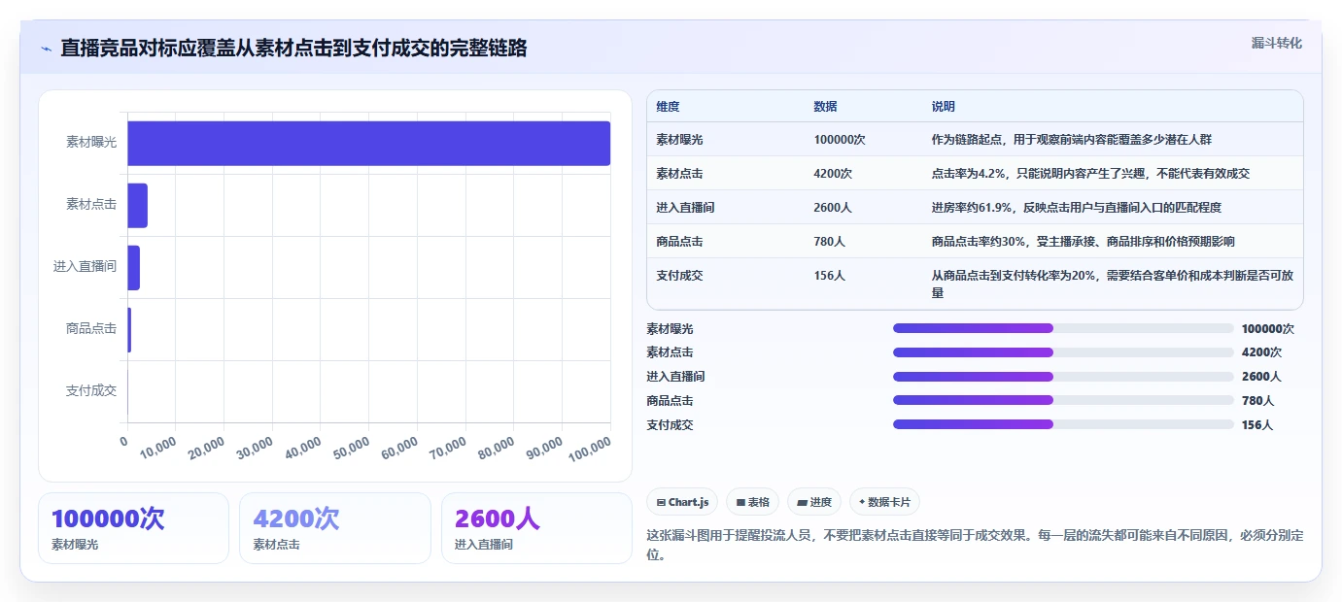Click the 素材曝光 progress bar
This screenshot has height=602, width=1342.
point(1063,328)
